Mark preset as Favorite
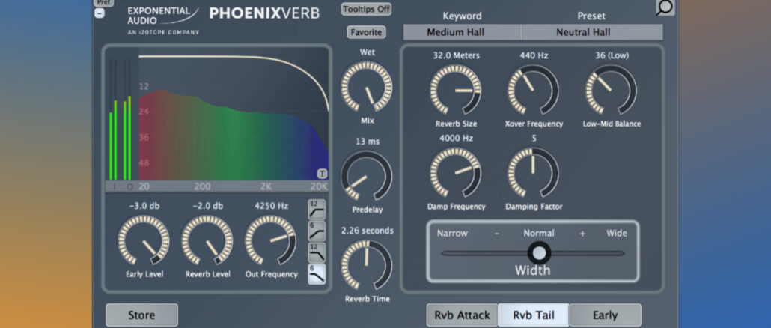This screenshot has width=771, height=328. 366,32
